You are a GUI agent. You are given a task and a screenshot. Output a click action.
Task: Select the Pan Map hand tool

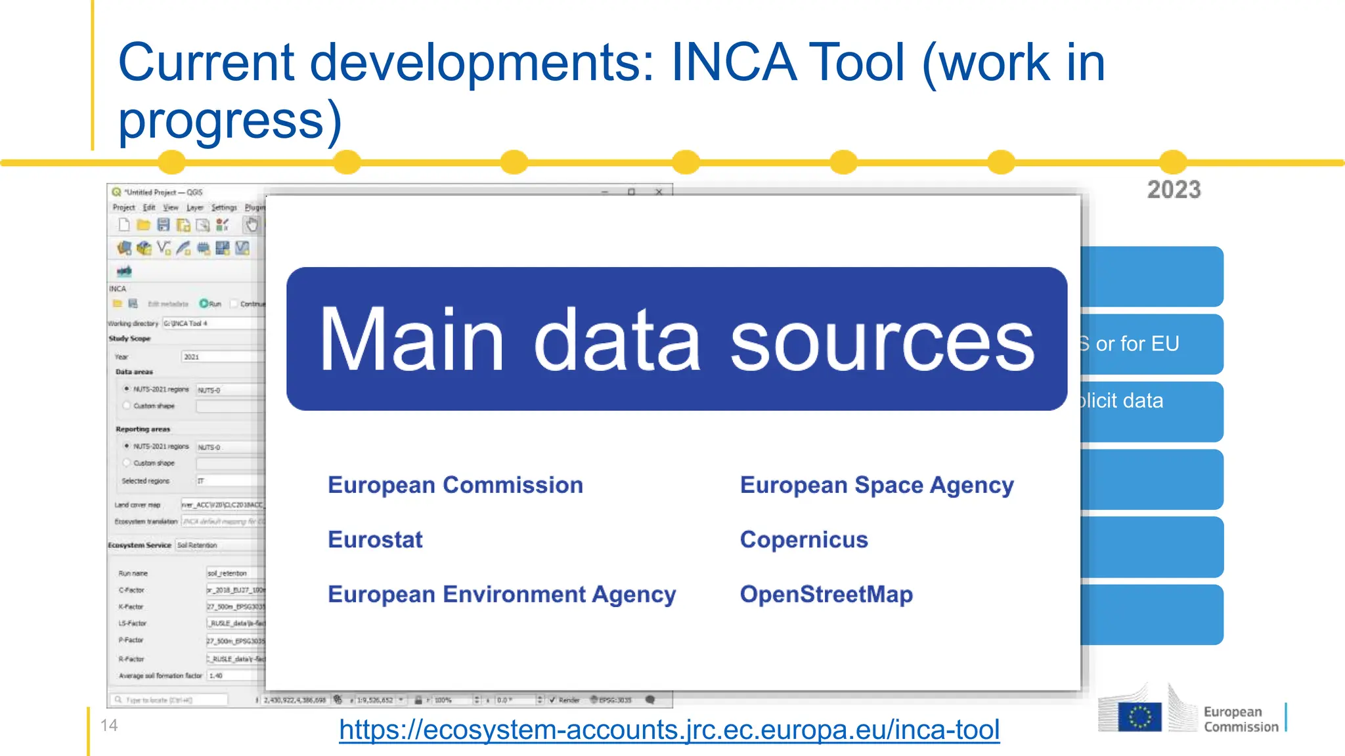(x=252, y=225)
